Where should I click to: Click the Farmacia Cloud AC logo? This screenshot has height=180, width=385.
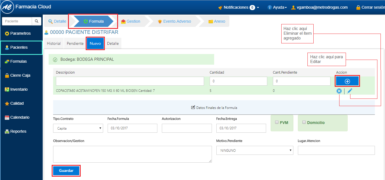7,7
